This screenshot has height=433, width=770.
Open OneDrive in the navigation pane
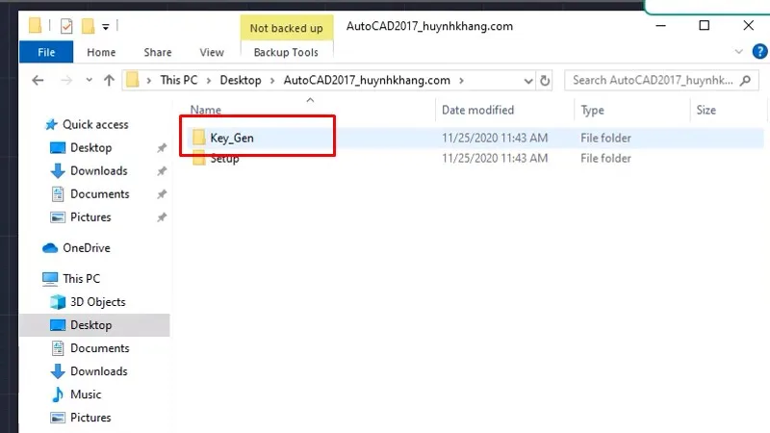[x=86, y=248]
